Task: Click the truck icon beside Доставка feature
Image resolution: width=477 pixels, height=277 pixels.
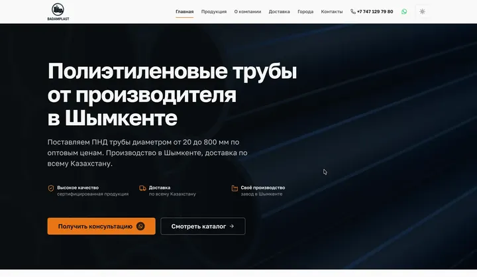Action: click(x=142, y=188)
